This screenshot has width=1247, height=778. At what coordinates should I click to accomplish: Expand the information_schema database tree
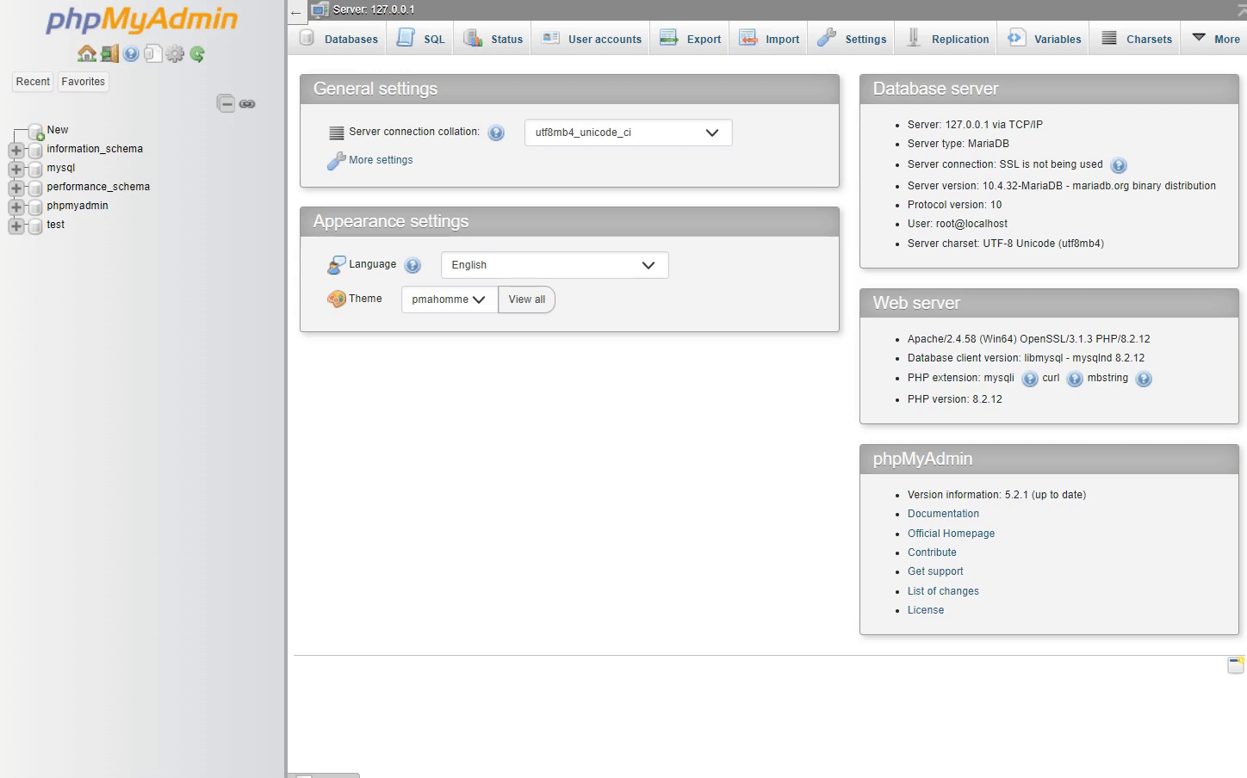click(16, 150)
